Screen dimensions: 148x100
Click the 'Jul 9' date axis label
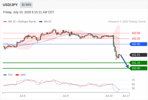click(x=66, y=96)
